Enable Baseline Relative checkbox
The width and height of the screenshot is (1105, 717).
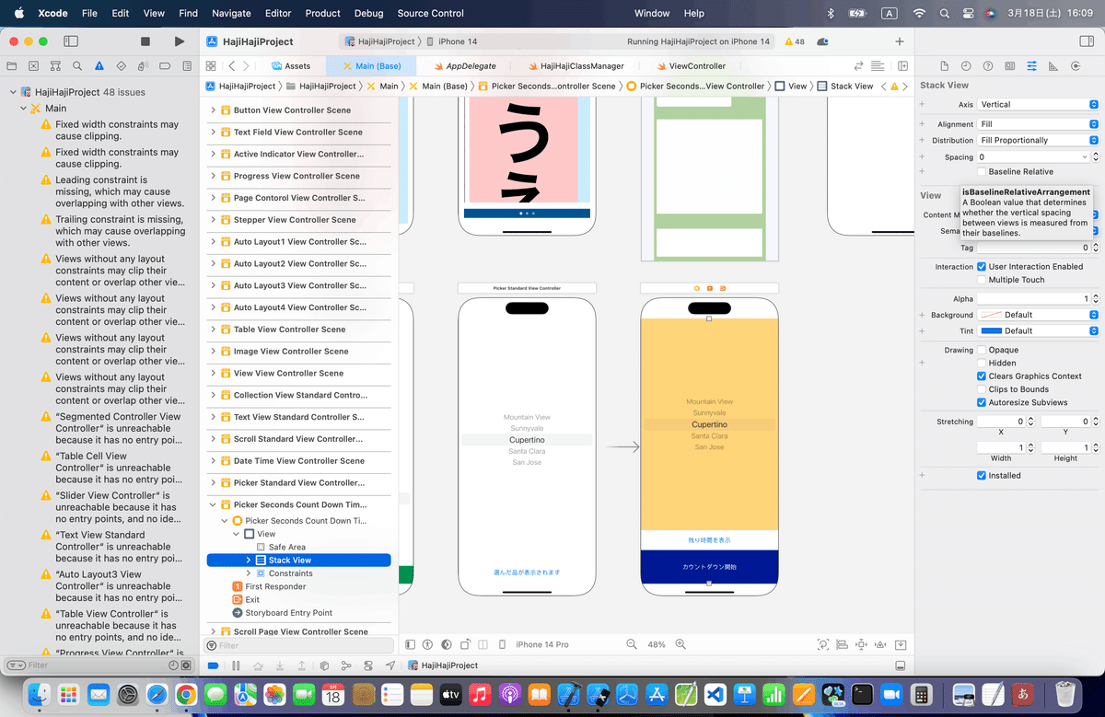(x=982, y=172)
